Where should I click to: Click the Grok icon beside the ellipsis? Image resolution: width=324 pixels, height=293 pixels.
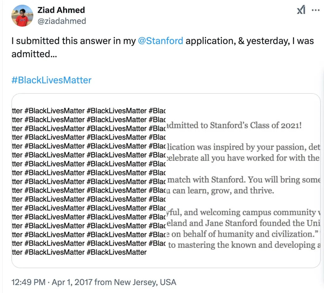click(x=301, y=10)
